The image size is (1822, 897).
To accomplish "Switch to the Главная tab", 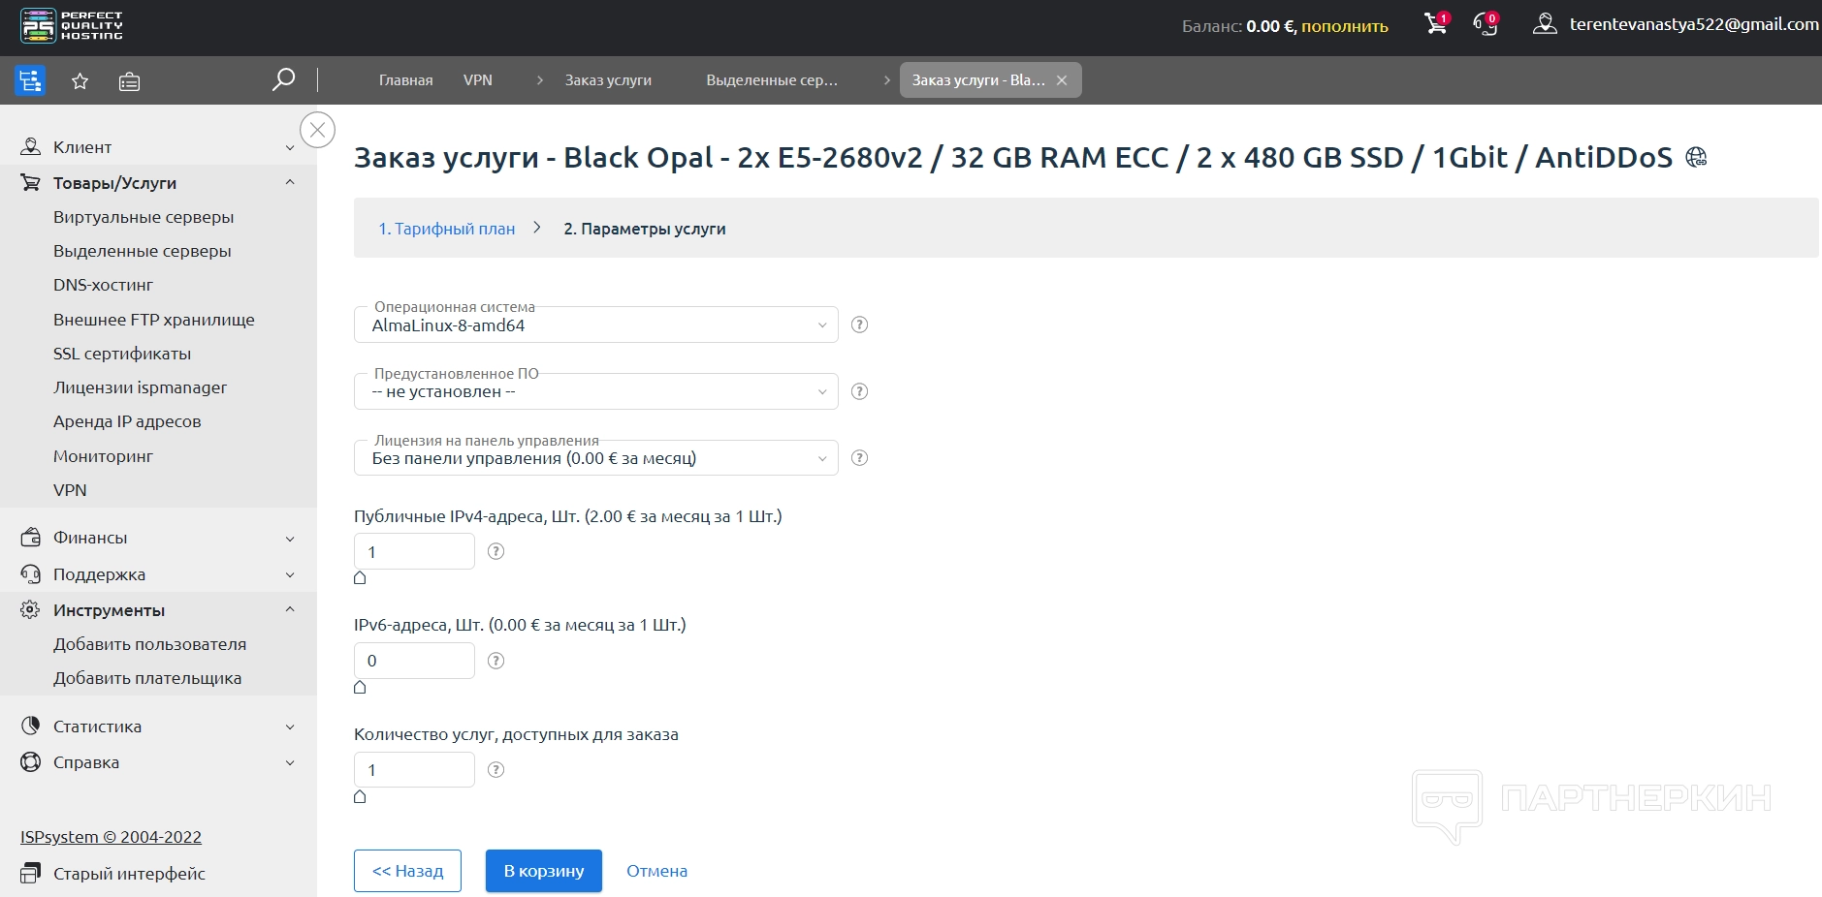I will 405,80.
